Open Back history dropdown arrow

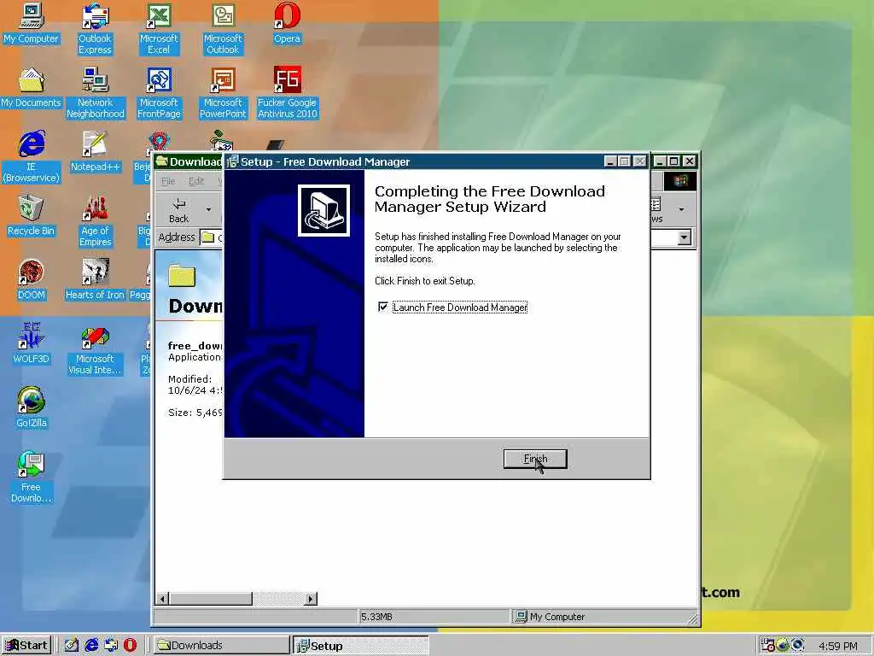208,210
